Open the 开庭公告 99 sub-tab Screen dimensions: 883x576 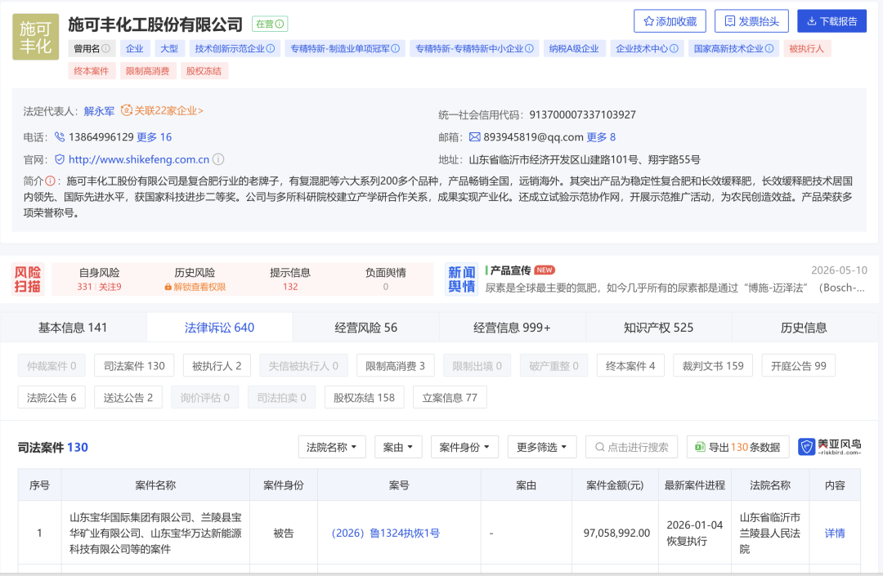tap(799, 366)
